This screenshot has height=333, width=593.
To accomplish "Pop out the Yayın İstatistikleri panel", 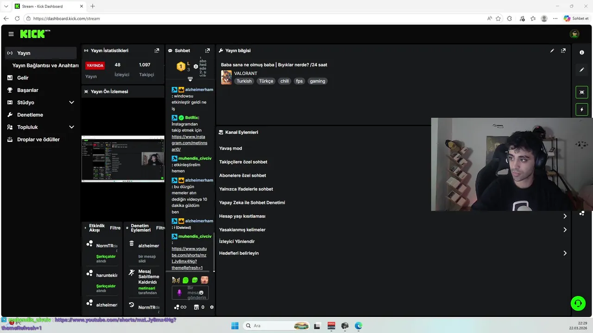I will (x=157, y=50).
